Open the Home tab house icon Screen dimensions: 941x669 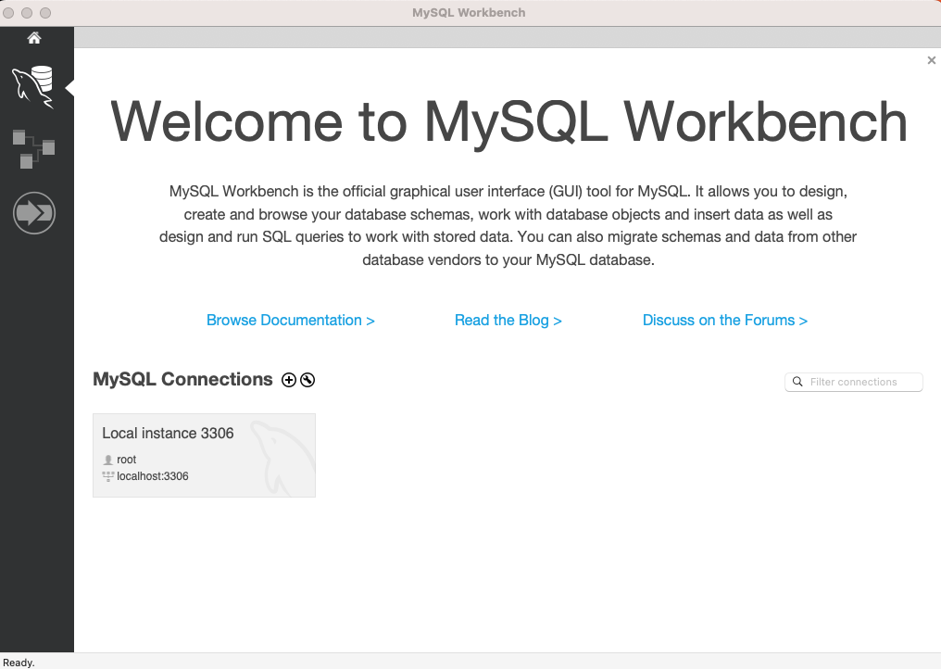pyautogui.click(x=34, y=38)
